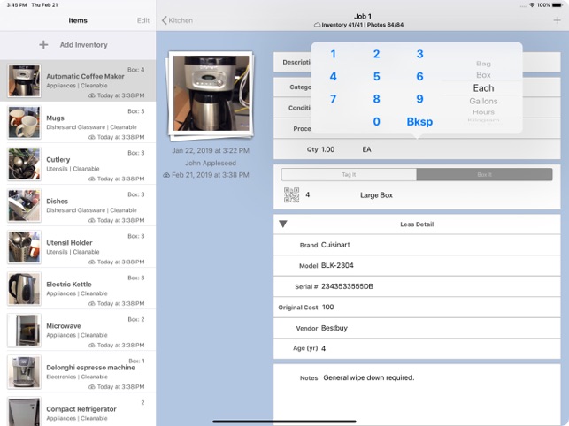Viewport: 569px width, 426px height.
Task: Choose Bag in the unit picker
Action: (x=483, y=64)
